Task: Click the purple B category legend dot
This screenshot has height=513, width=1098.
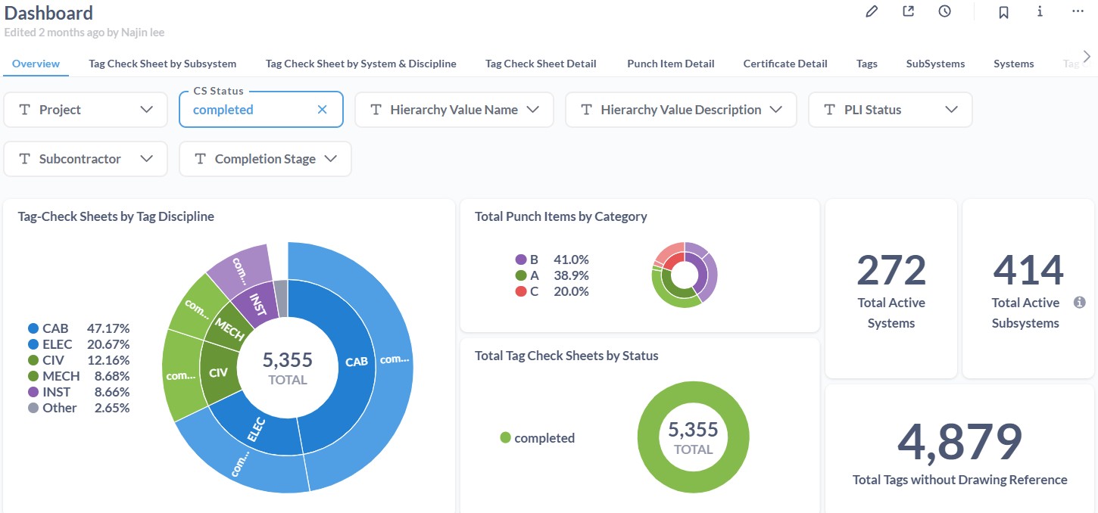Action: point(520,260)
